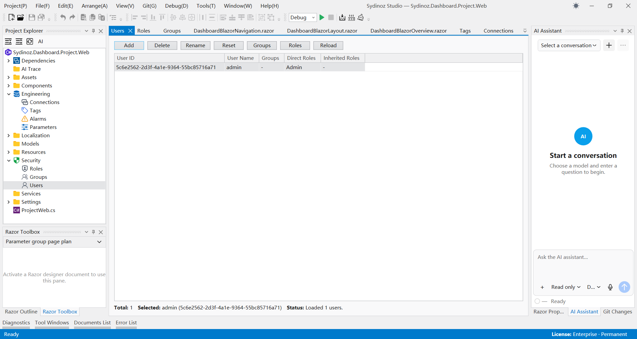The width and height of the screenshot is (637, 339).
Task: Click the leftmost list icon in Project Explorer toolbar
Action: [x=8, y=42]
